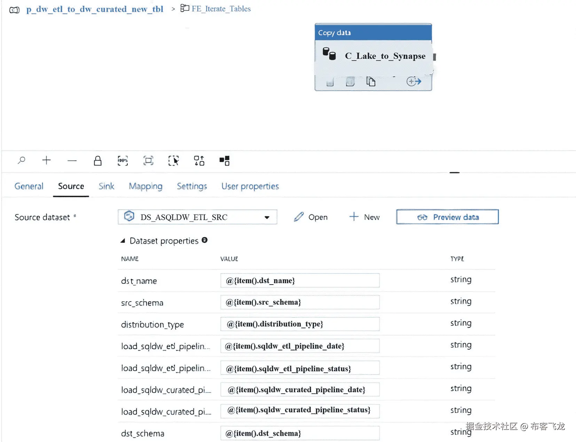This screenshot has height=442, width=576.
Task: Click the Preview data button
Action: coord(447,217)
